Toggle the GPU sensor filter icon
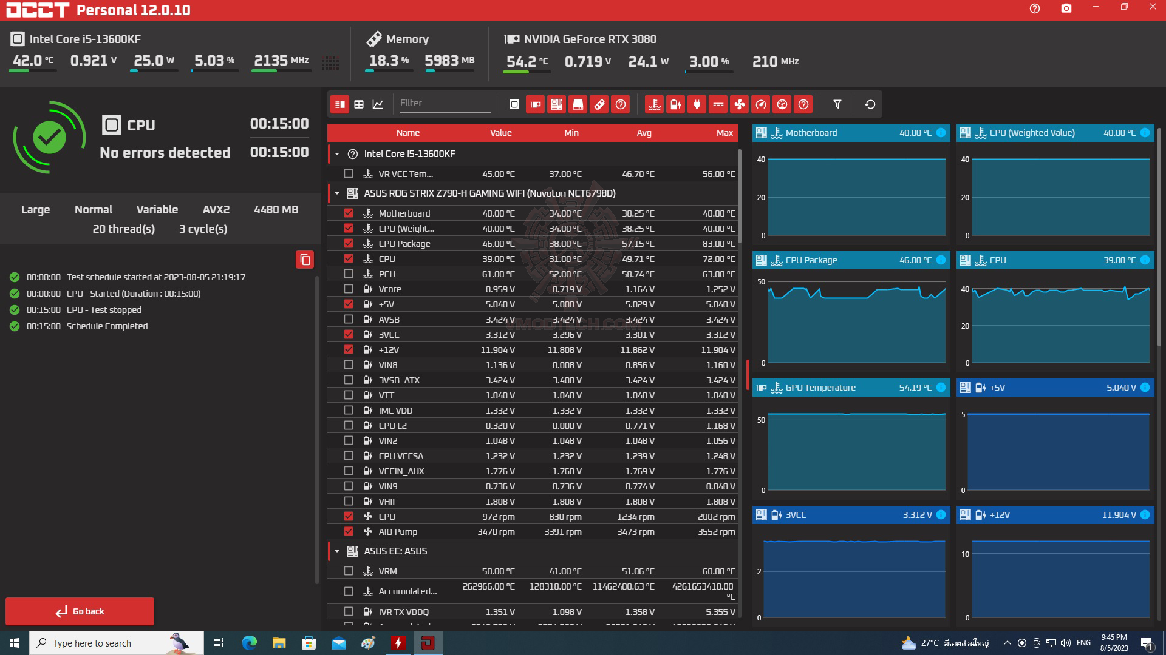Viewport: 1166px width, 655px height. [535, 104]
